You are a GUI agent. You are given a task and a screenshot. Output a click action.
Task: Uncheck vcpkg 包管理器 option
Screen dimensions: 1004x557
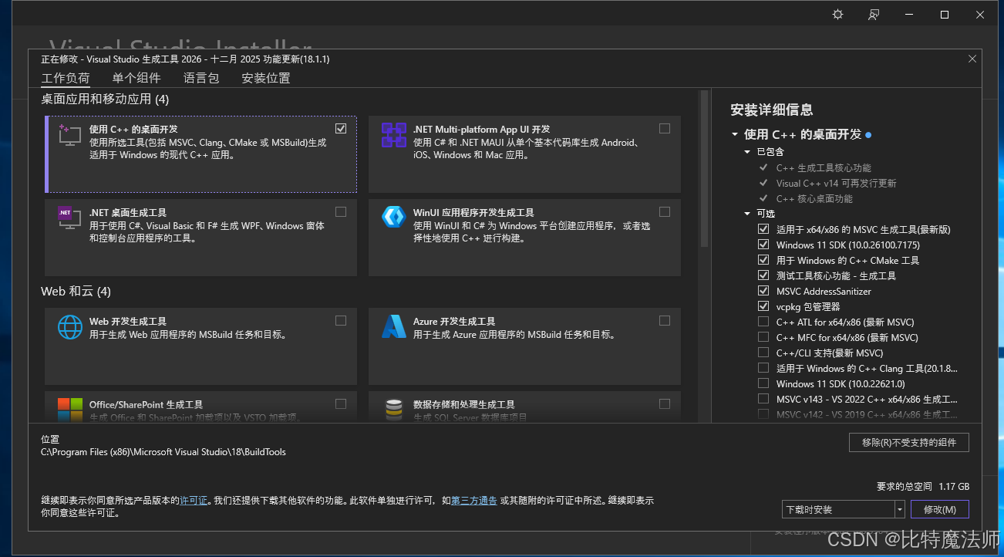tap(763, 306)
